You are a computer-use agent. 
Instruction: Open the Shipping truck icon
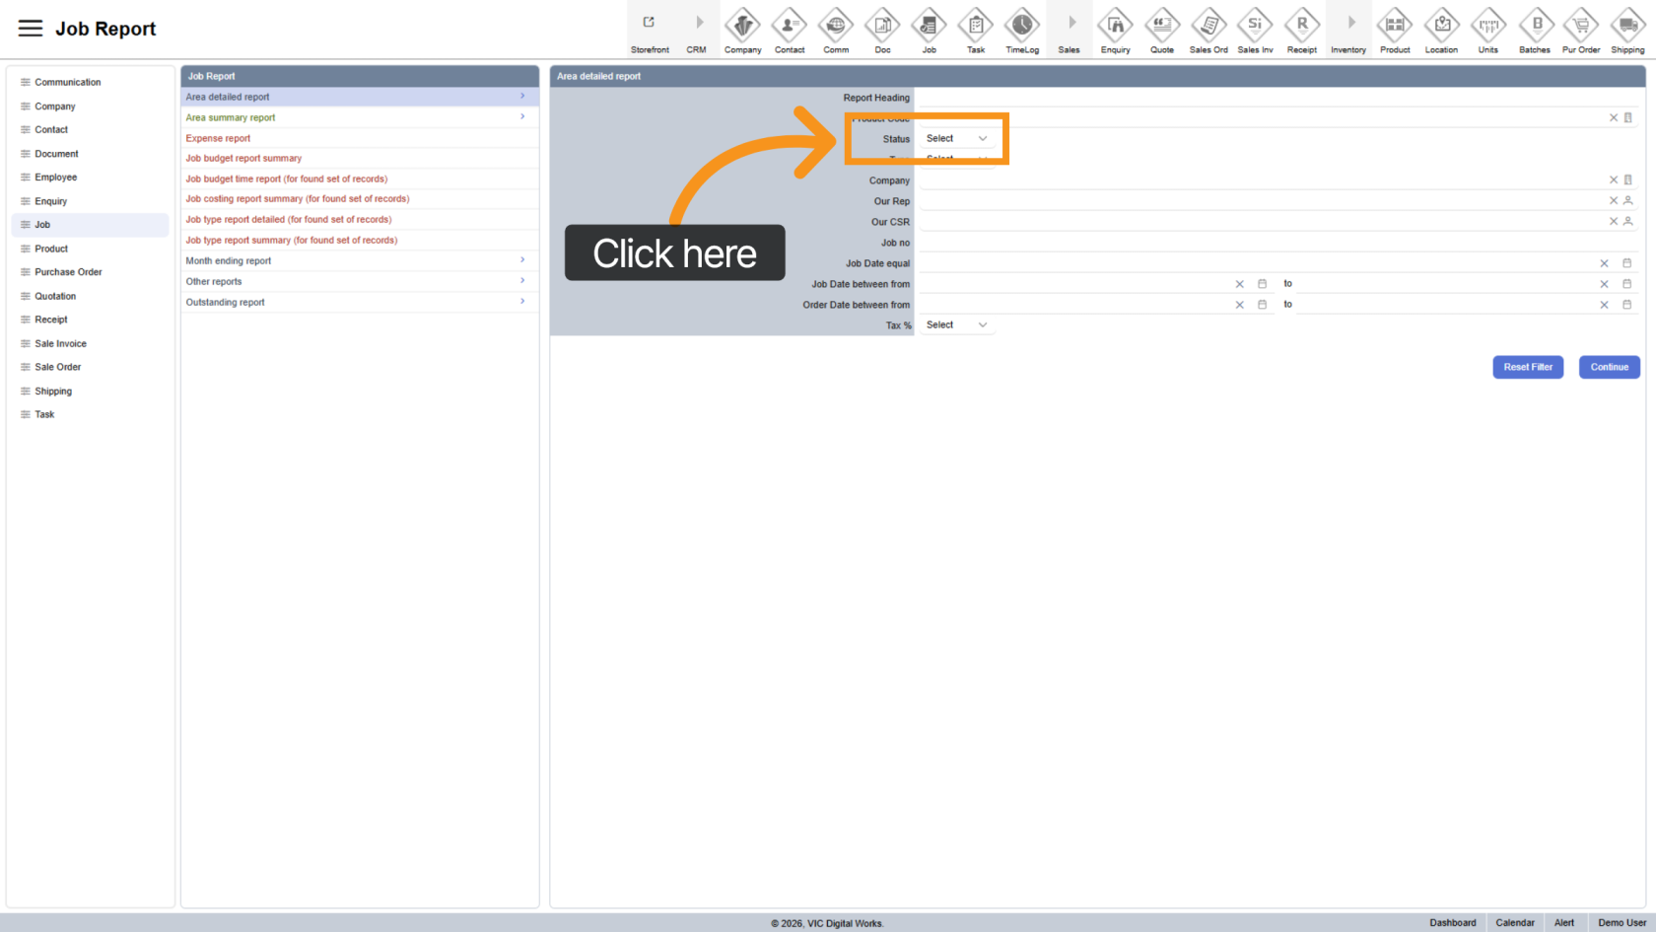[1627, 26]
